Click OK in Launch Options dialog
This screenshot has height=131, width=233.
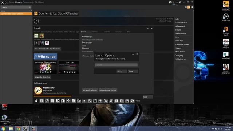(x=122, y=71)
